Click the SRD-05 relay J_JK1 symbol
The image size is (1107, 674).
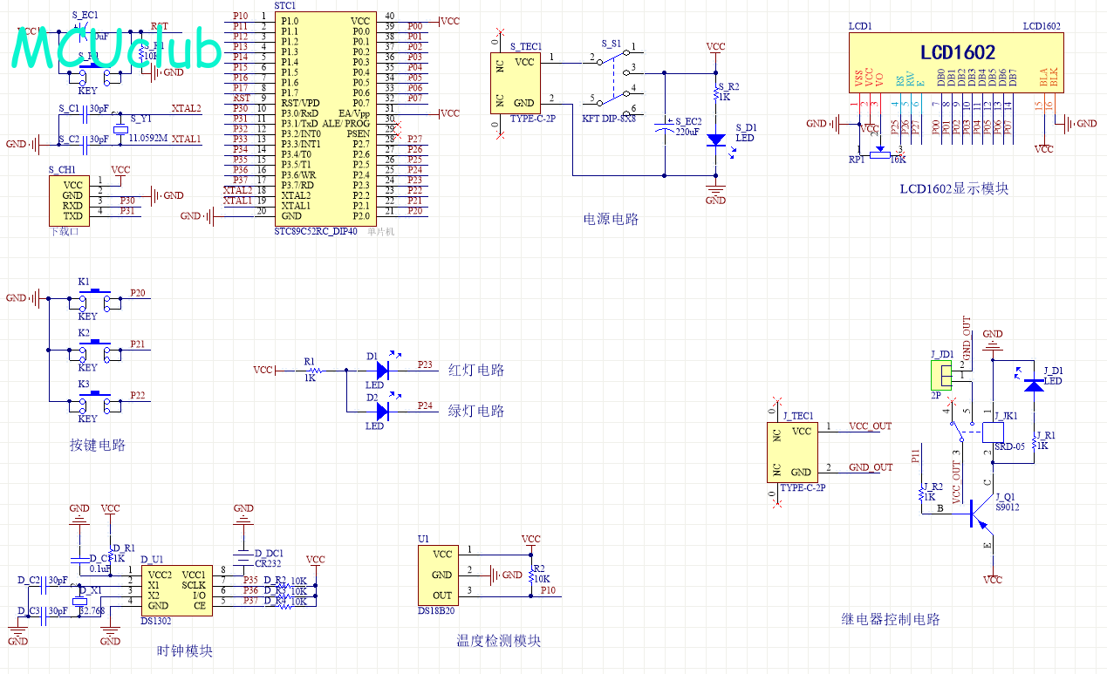click(x=994, y=432)
